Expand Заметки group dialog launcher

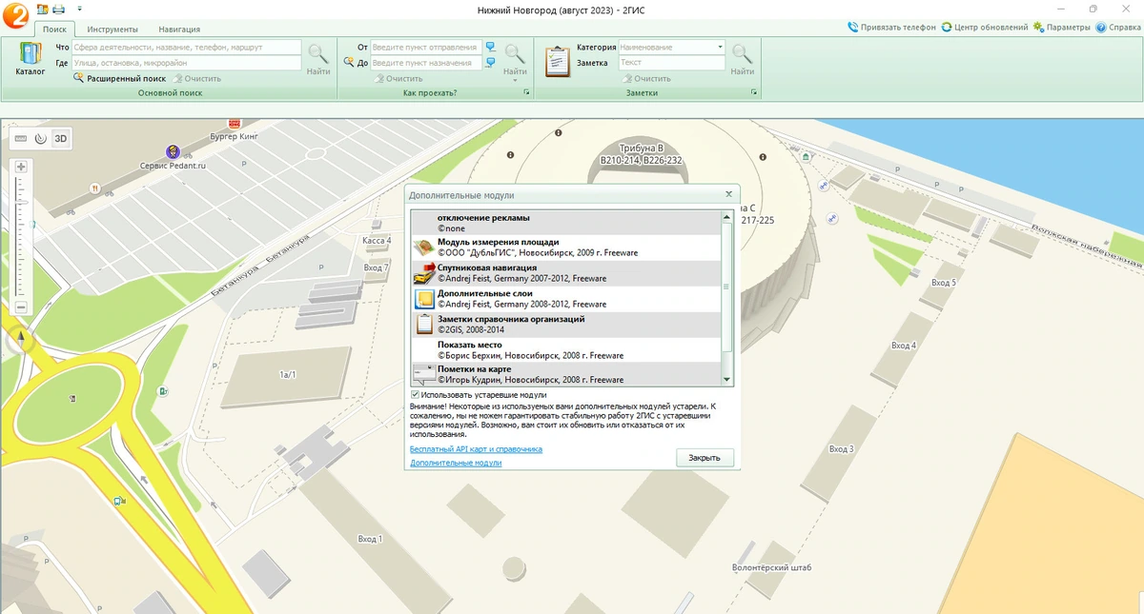tap(754, 92)
